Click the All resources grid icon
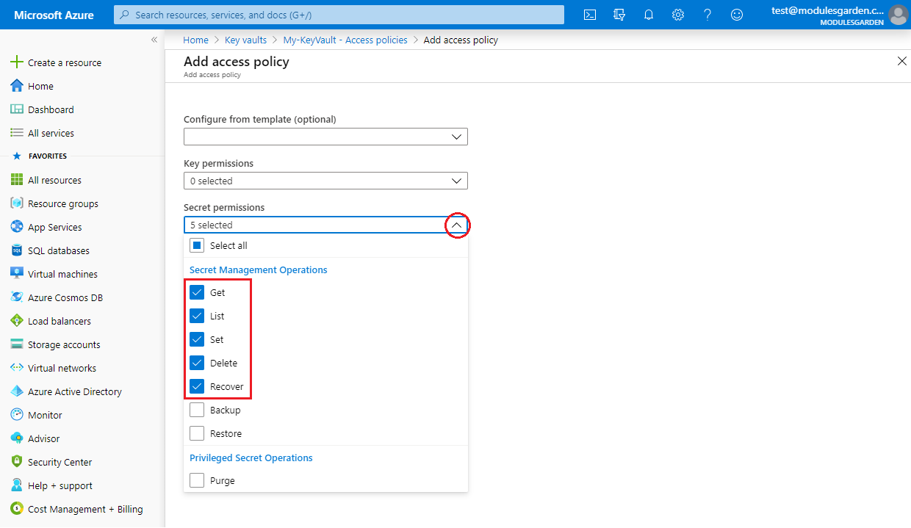Screen dimensions: 911x528 coord(17,180)
